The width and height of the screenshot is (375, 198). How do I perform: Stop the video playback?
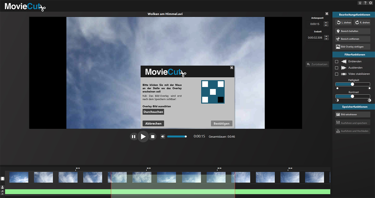[153, 136]
